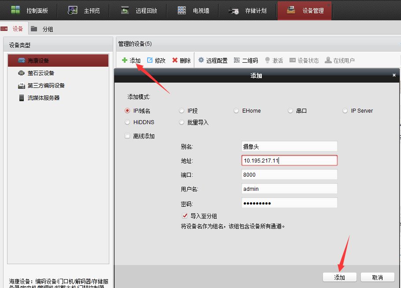Click the Add (添加) button in dialog

pyautogui.click(x=339, y=277)
